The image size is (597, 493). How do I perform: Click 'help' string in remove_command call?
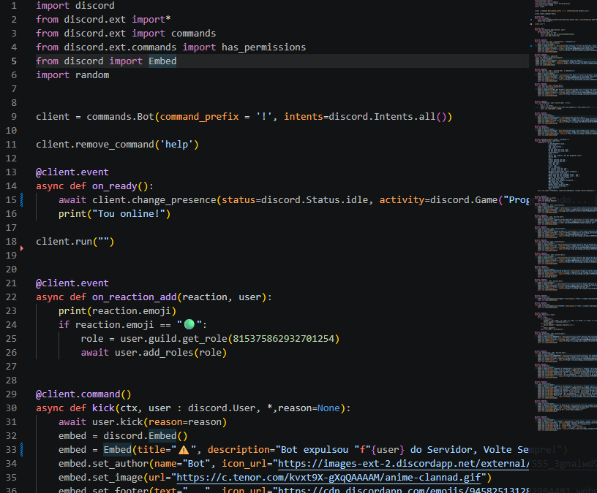point(176,145)
